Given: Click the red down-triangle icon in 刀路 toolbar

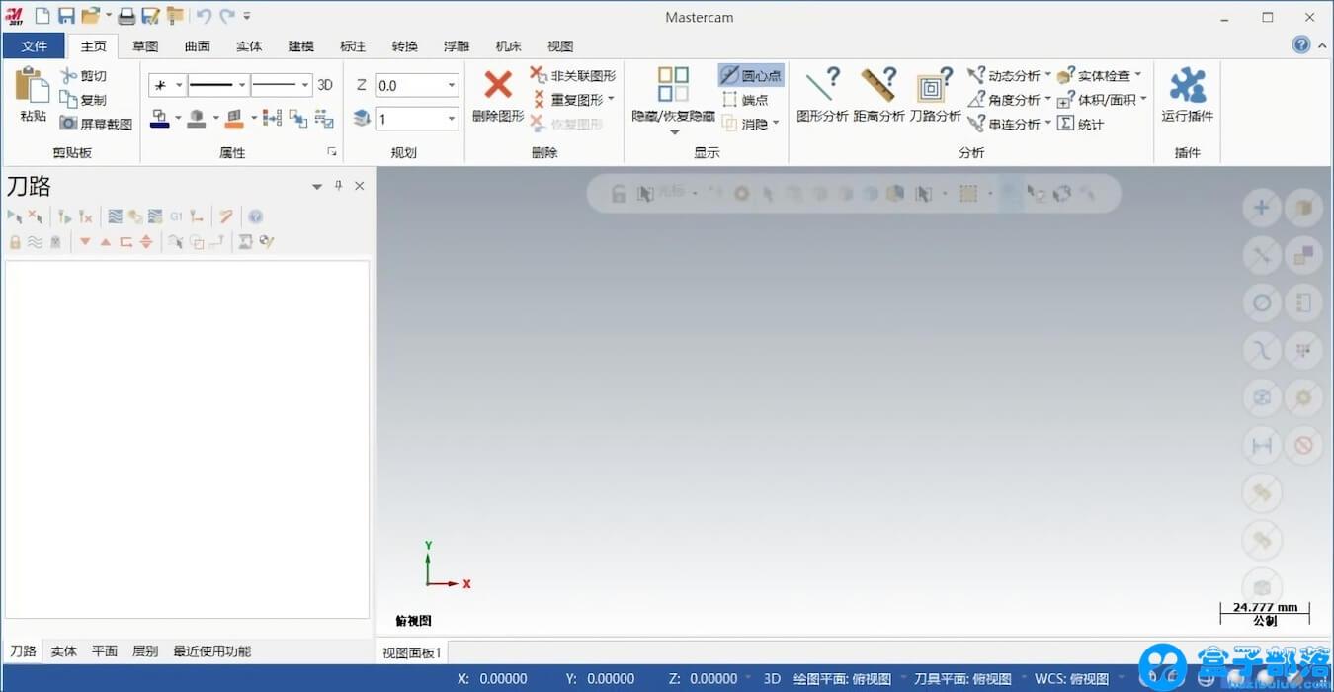Looking at the screenshot, I should pos(85,241).
